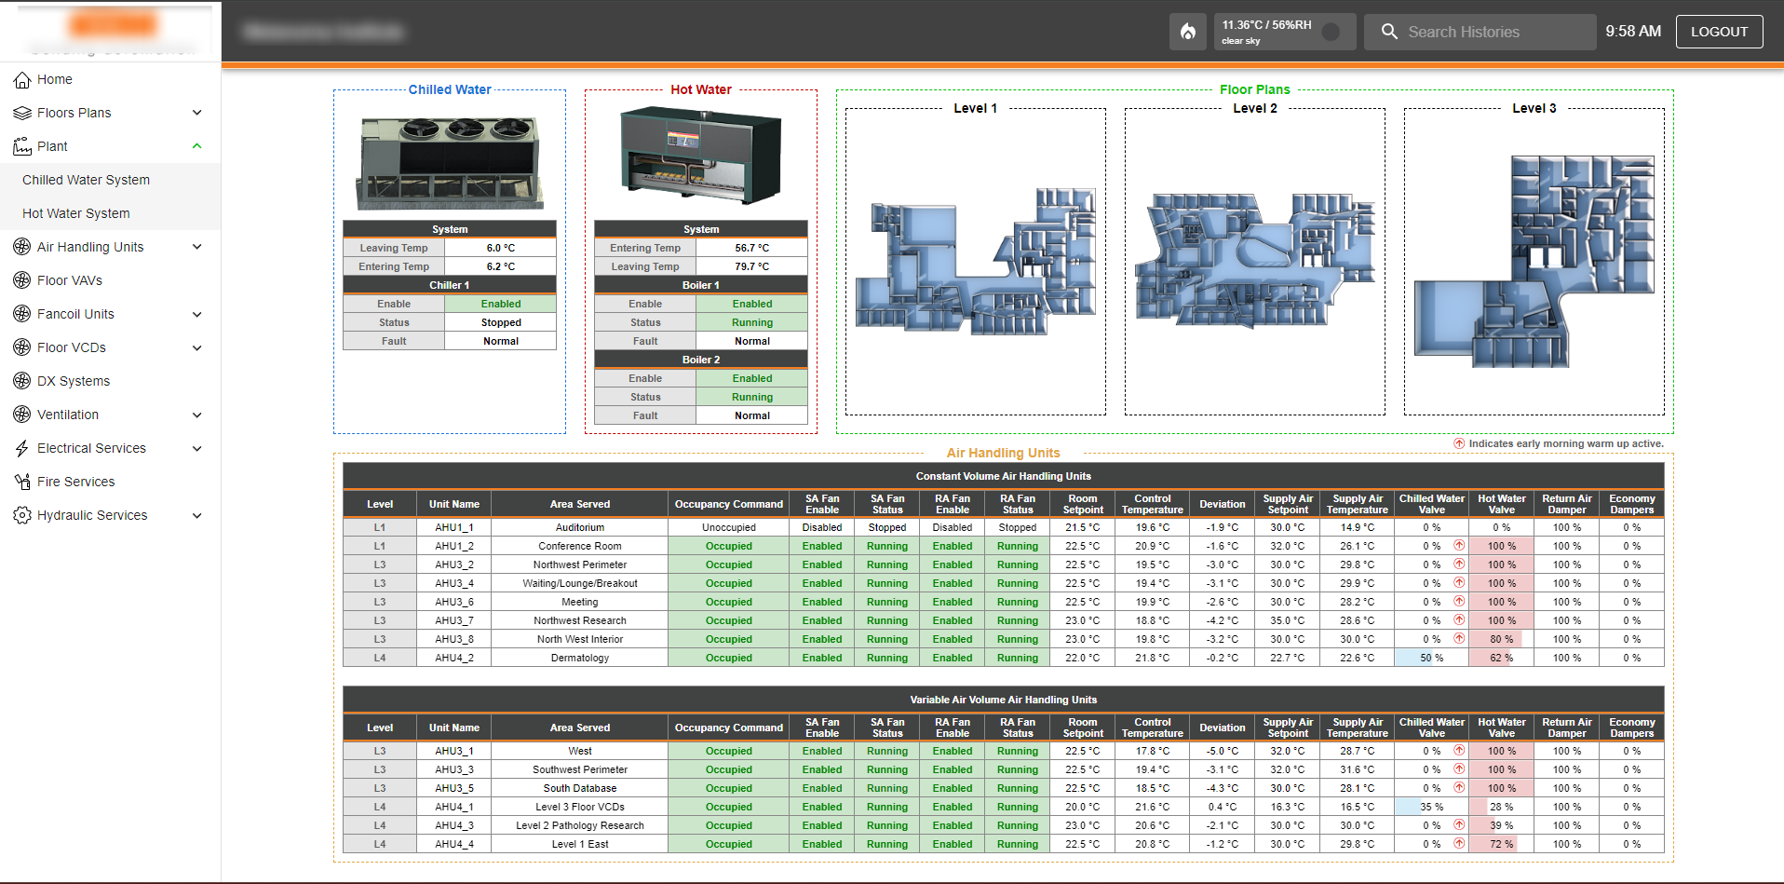Click warm-up indicator icon on AHU1_2 row

click(x=1459, y=546)
